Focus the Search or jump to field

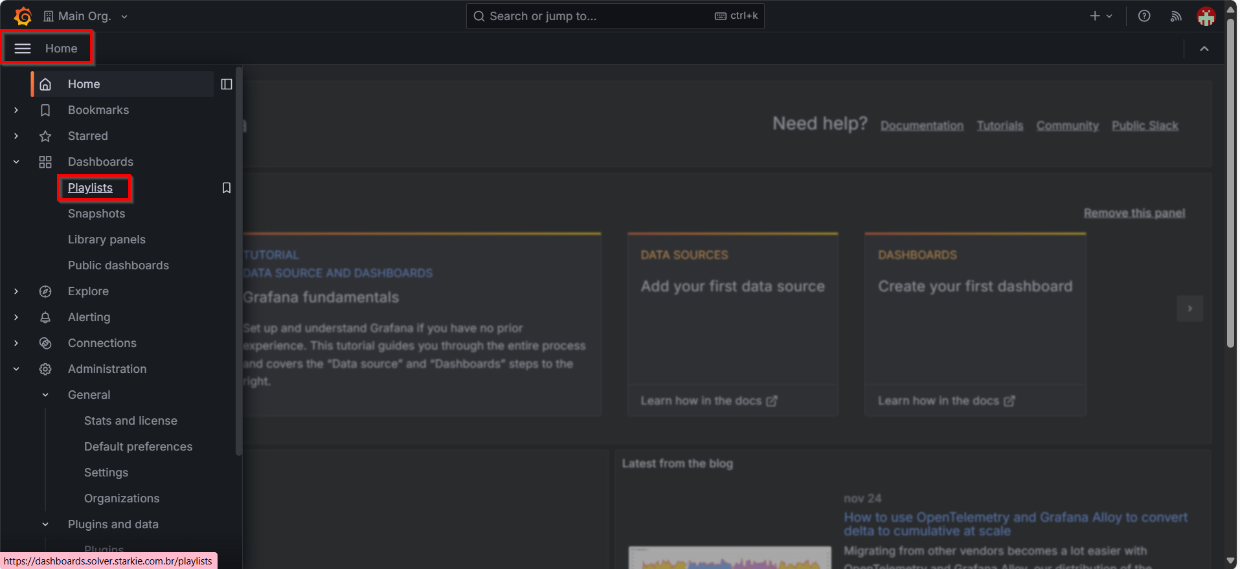point(615,16)
